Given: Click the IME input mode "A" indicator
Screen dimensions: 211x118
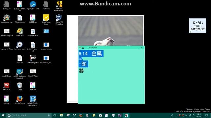Looking at the screenshot, I should [193, 115].
